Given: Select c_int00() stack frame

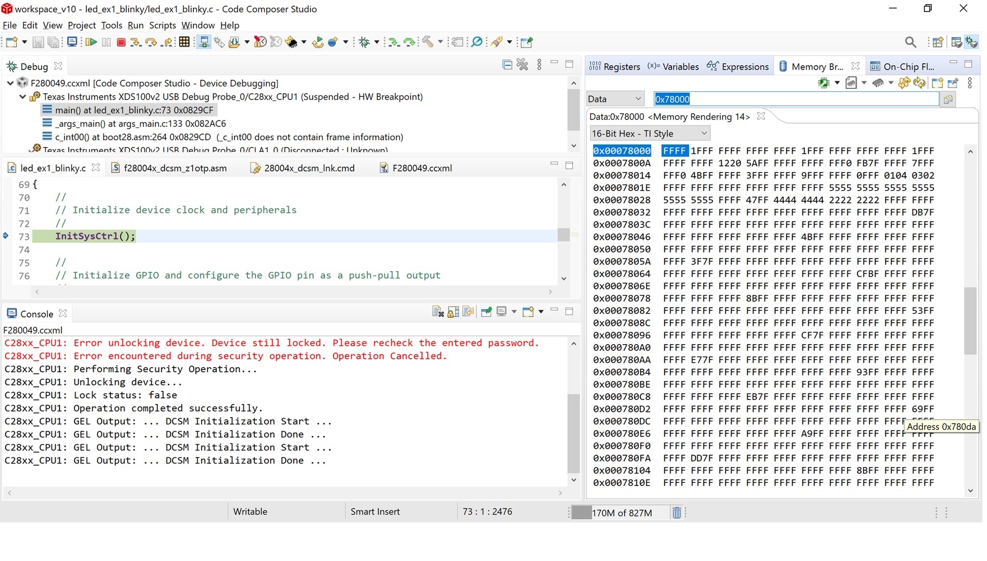Looking at the screenshot, I should pos(223,137).
